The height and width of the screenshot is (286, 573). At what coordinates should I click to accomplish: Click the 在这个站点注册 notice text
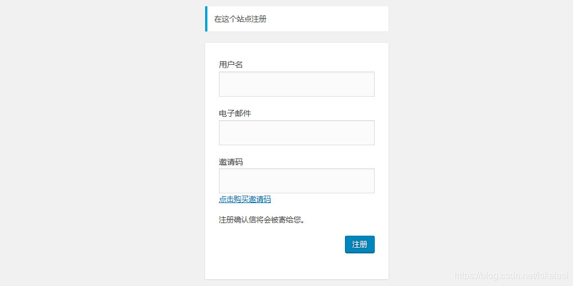coord(240,19)
